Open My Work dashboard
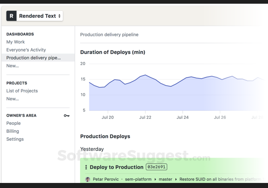268x188 pixels. click(15, 42)
